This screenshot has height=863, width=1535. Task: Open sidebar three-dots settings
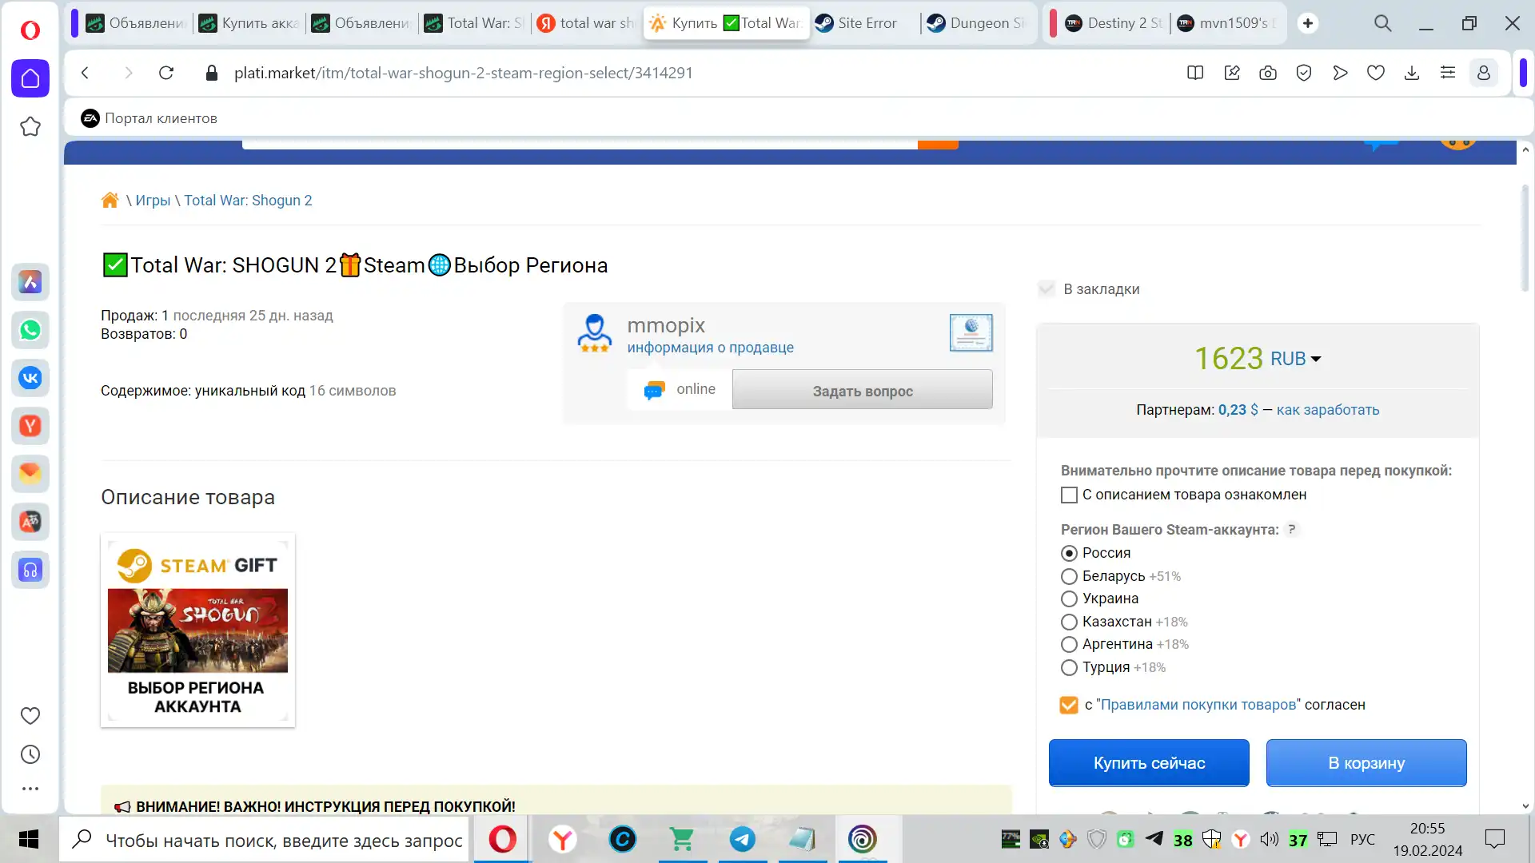coord(30,789)
